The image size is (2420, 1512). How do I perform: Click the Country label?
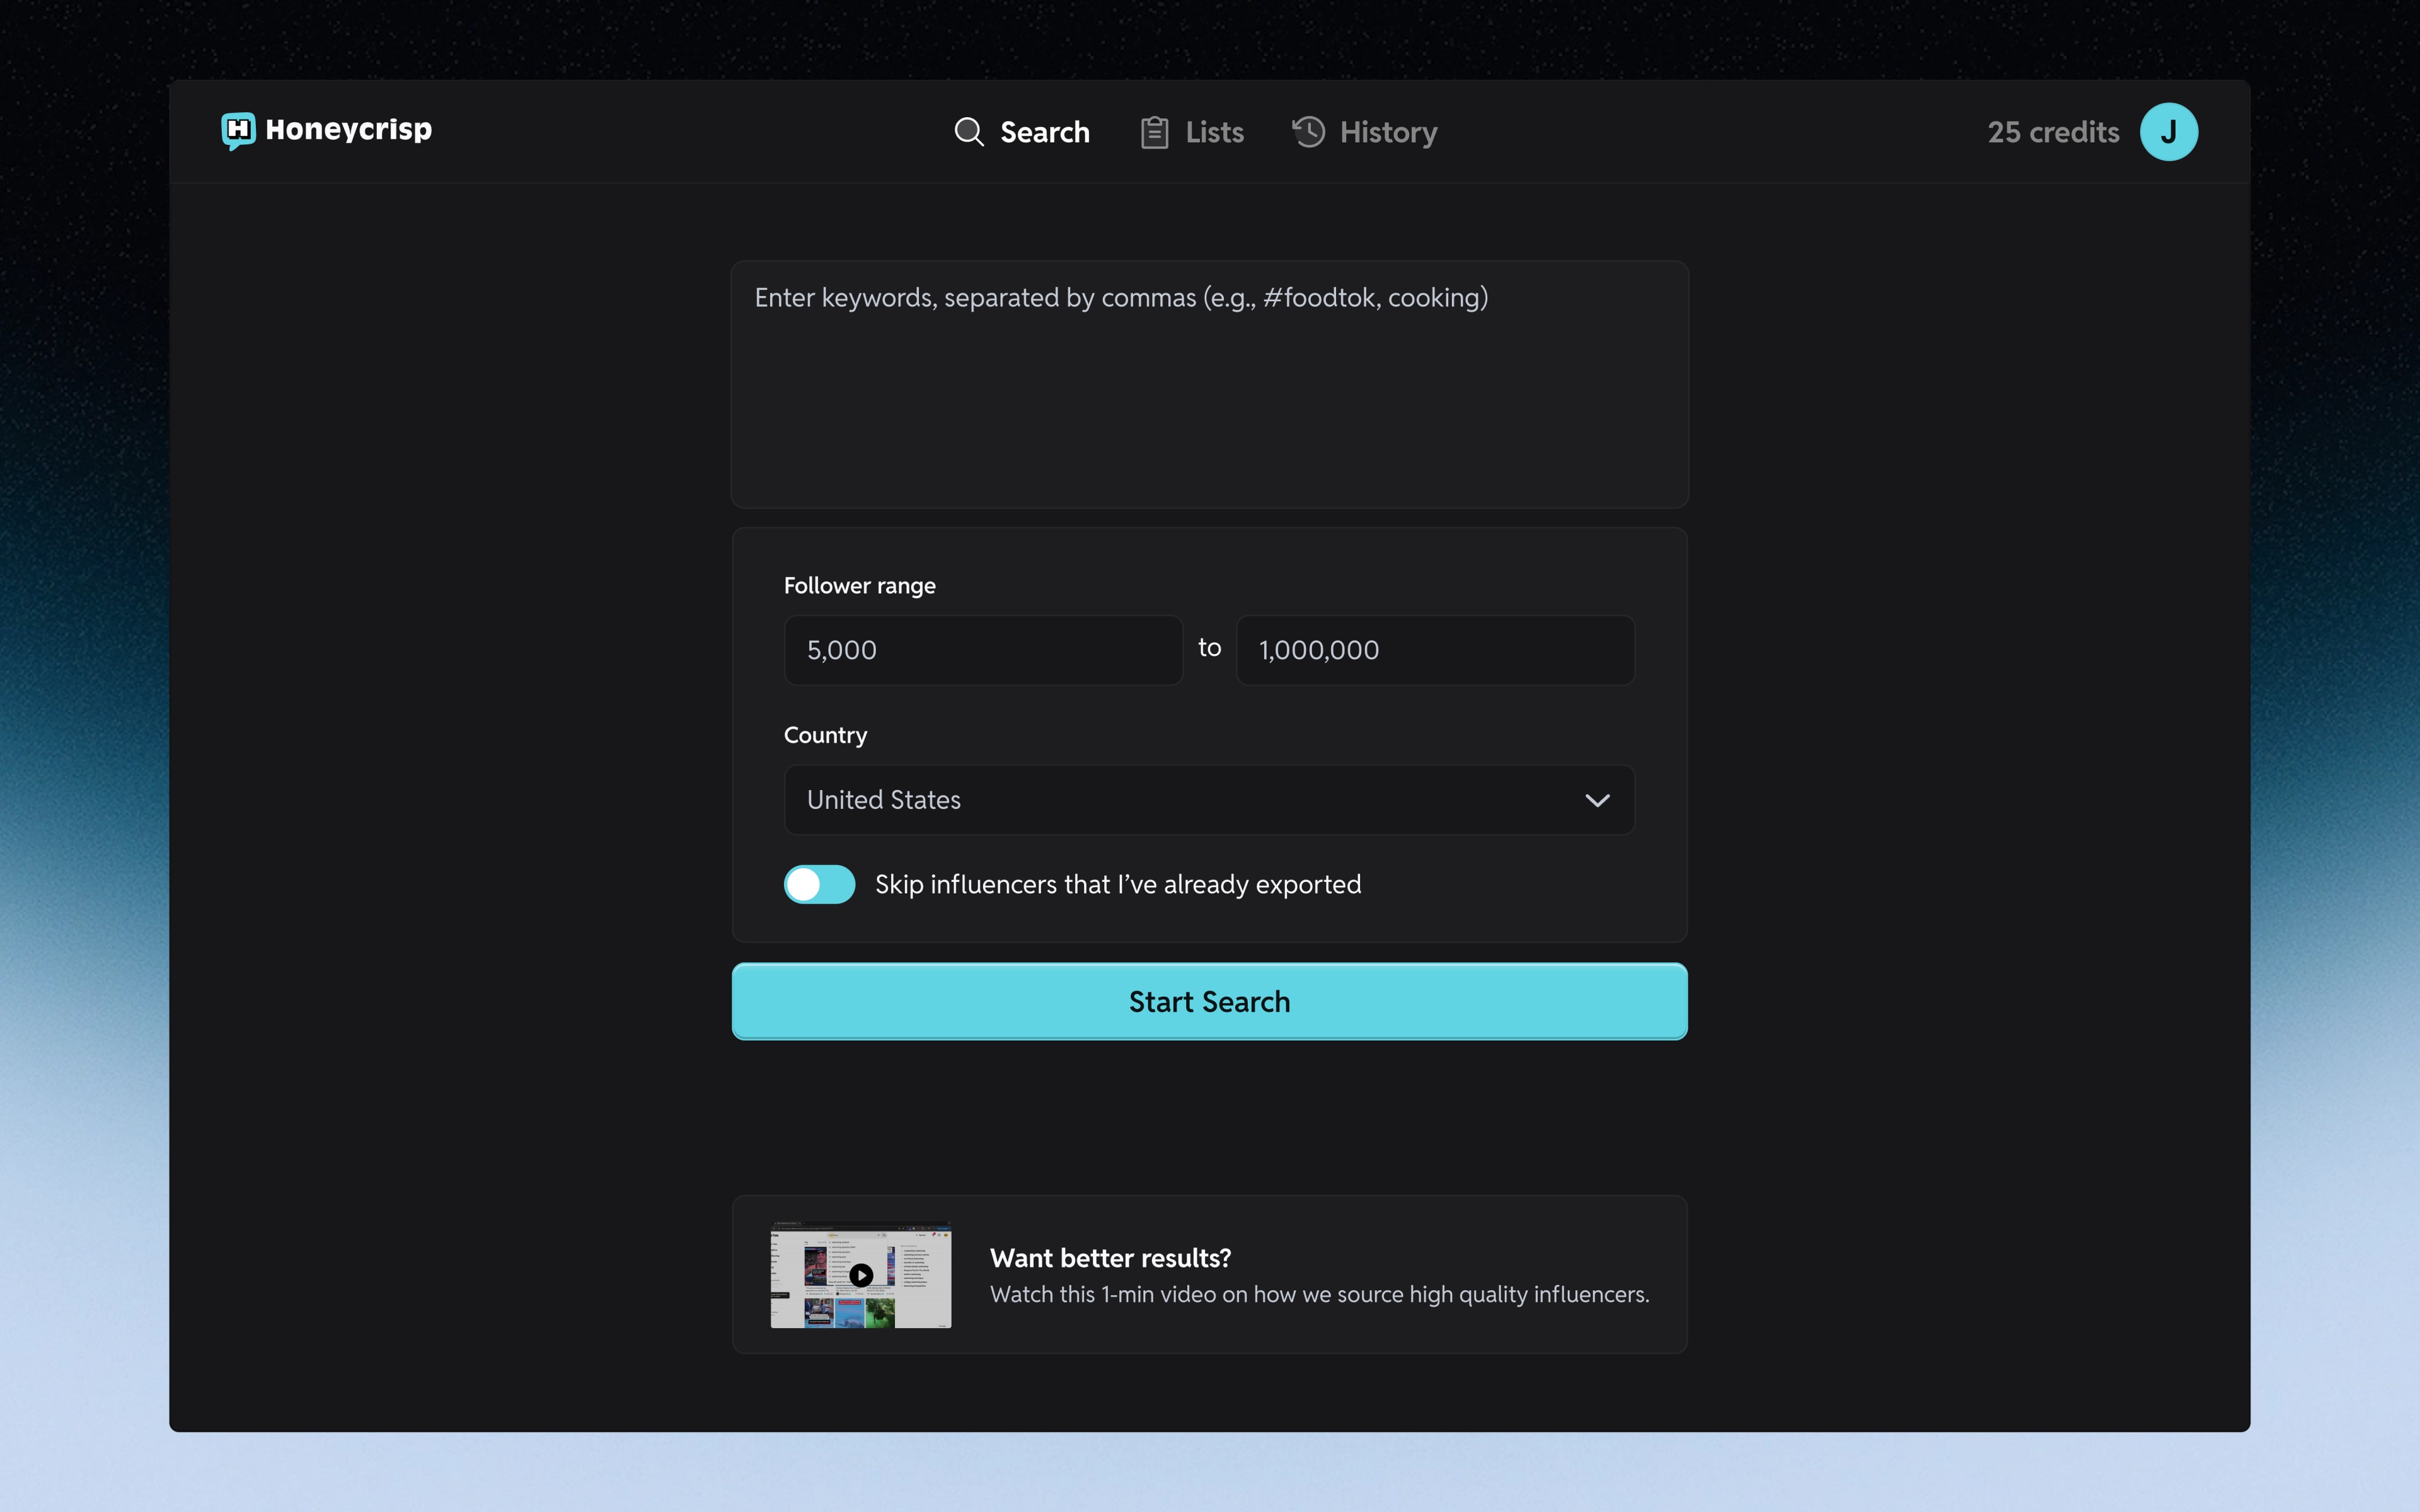[x=825, y=735]
